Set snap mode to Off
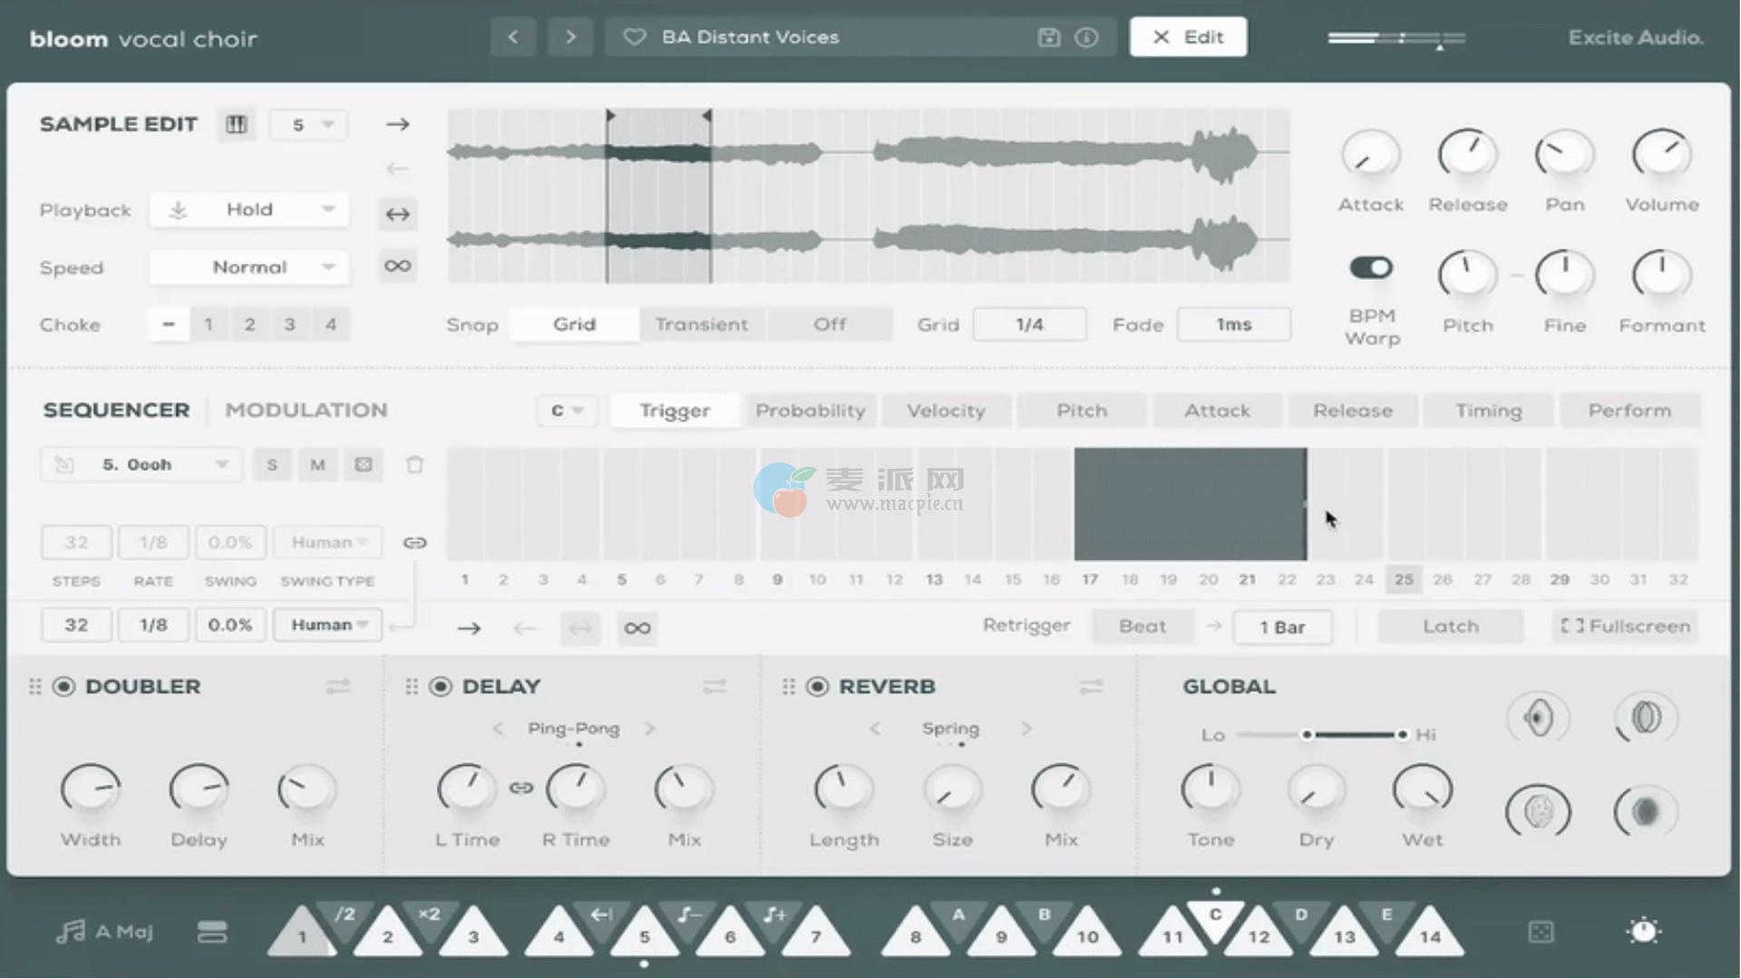Screen dimensions: 1741x979 tap(830, 325)
